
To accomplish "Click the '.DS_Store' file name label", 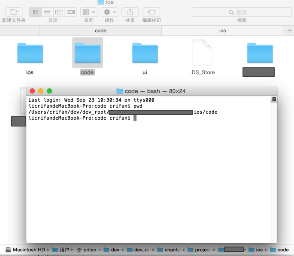I will click(203, 72).
